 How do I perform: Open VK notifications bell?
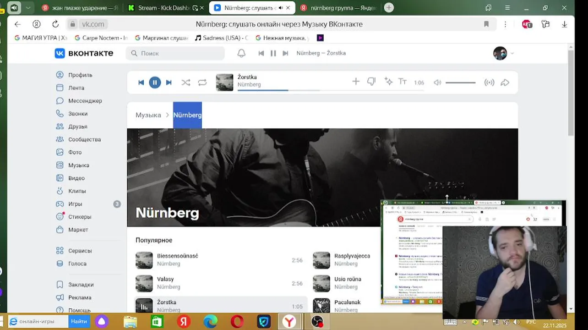click(241, 53)
